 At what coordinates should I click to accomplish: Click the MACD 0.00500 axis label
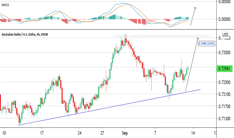[x=224, y=2]
